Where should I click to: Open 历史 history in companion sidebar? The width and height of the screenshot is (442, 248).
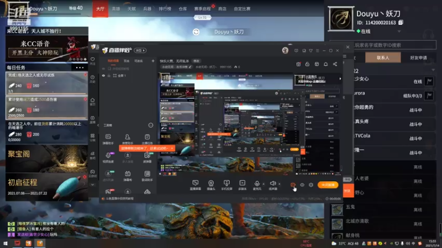coord(93,79)
